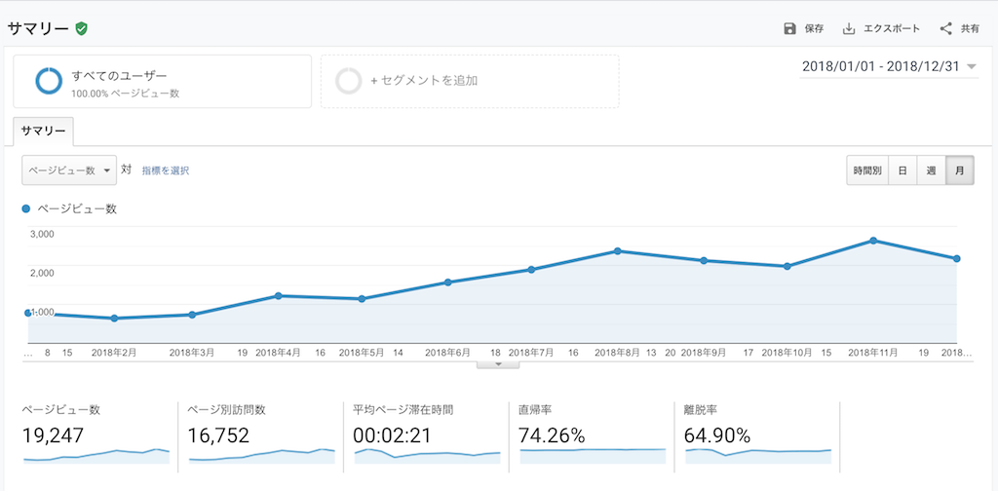Click the ページビュー数 sparkline showing 19,247

pyautogui.click(x=96, y=456)
